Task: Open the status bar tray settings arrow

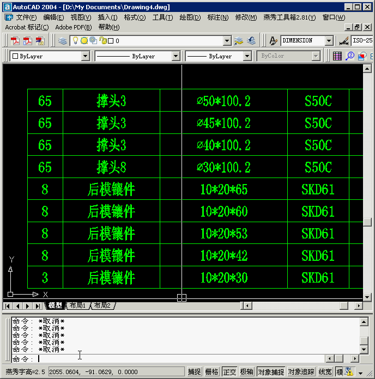Action: pos(360,373)
